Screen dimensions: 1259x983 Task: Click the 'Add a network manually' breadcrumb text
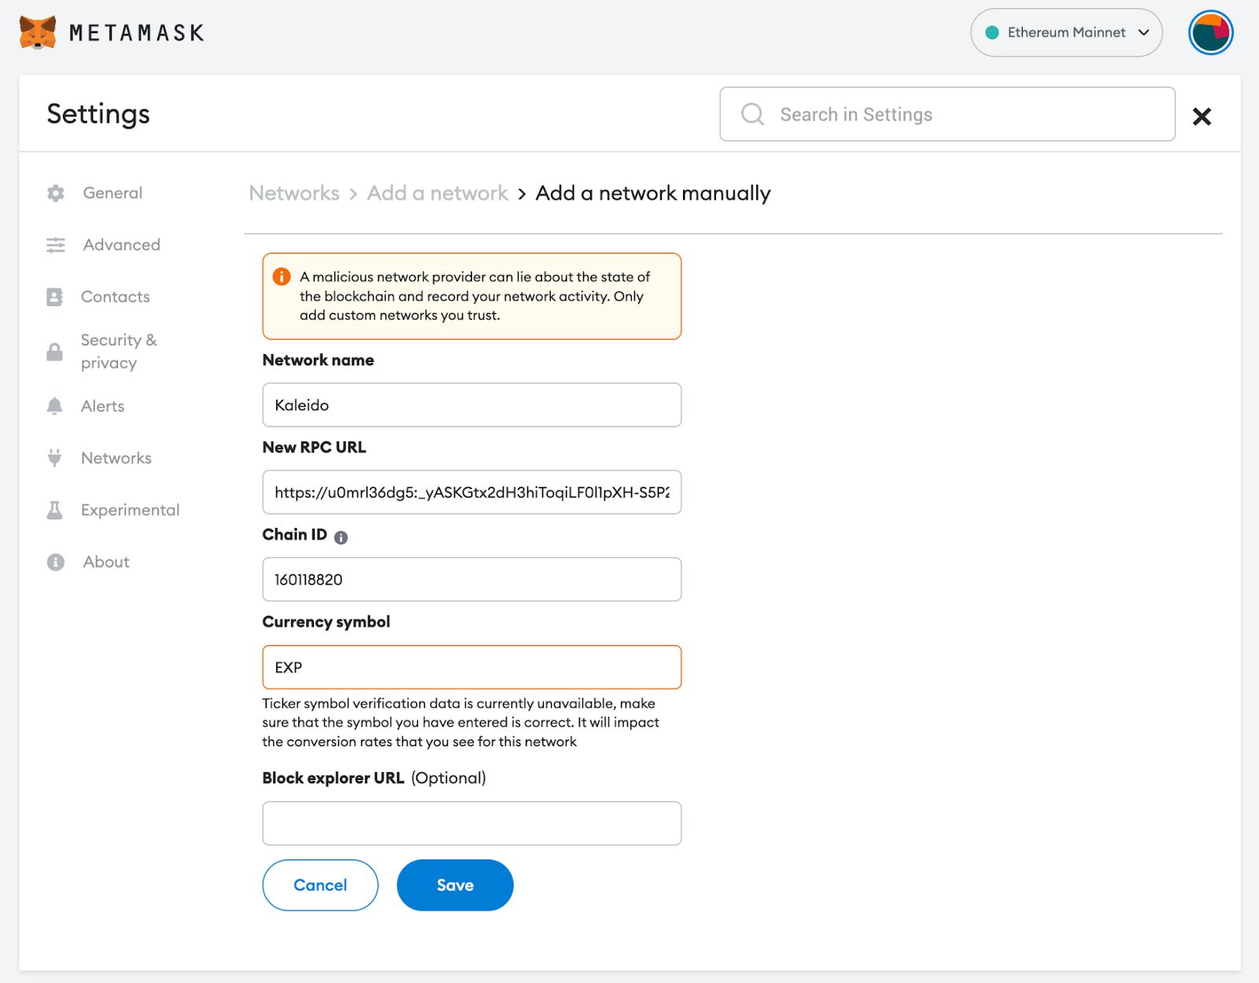[x=653, y=193]
